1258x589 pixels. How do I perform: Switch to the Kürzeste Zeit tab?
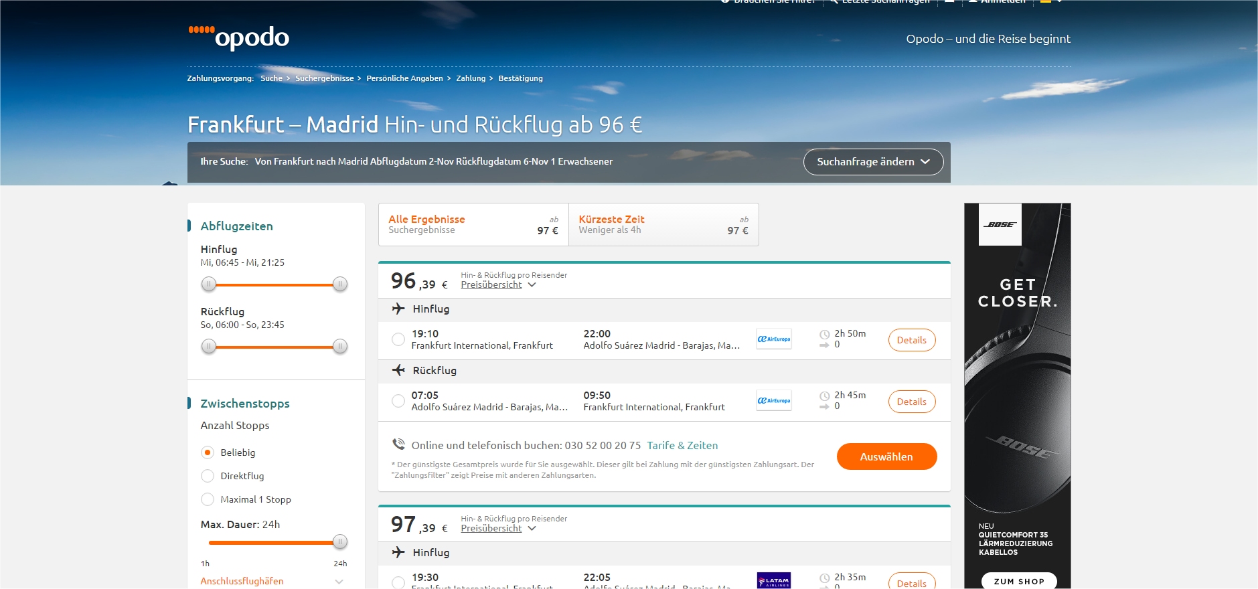tap(663, 225)
